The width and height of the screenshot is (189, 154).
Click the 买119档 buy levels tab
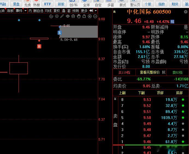coord(124,72)
